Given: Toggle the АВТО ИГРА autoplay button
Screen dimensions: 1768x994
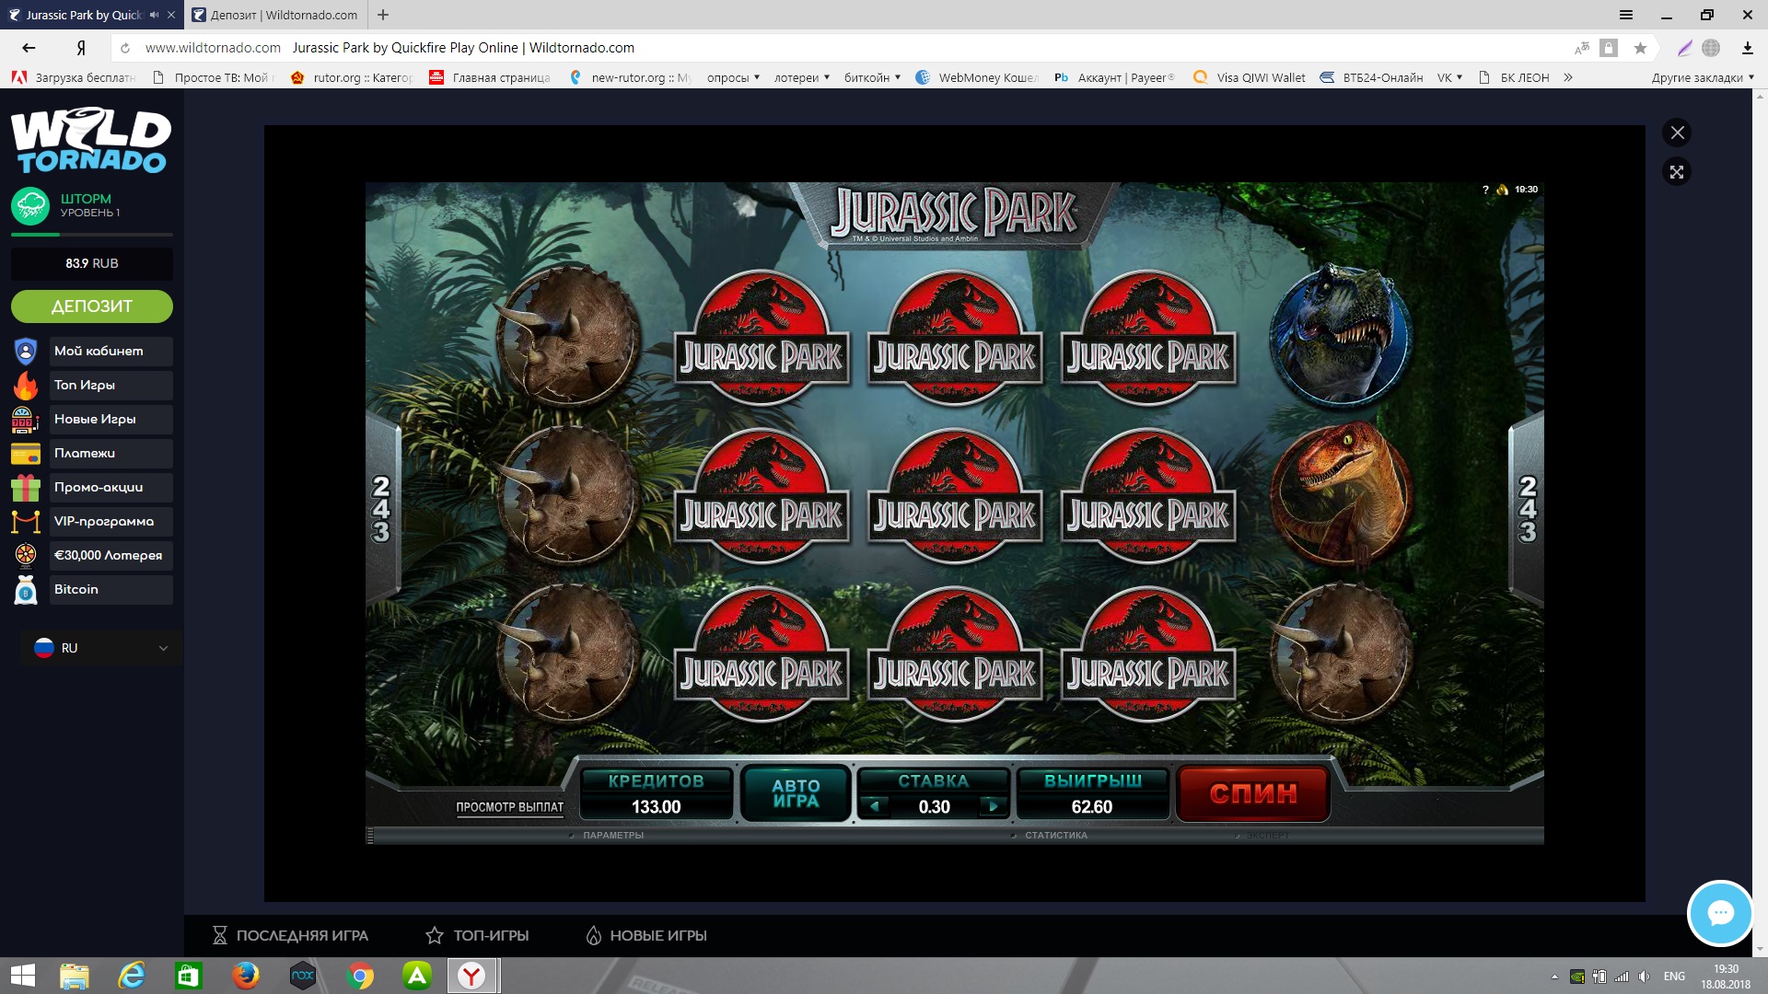Looking at the screenshot, I should pyautogui.click(x=796, y=793).
